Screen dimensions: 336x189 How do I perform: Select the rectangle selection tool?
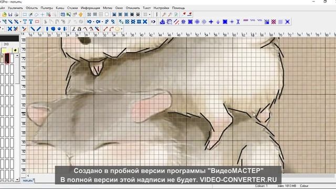pos(25,15)
